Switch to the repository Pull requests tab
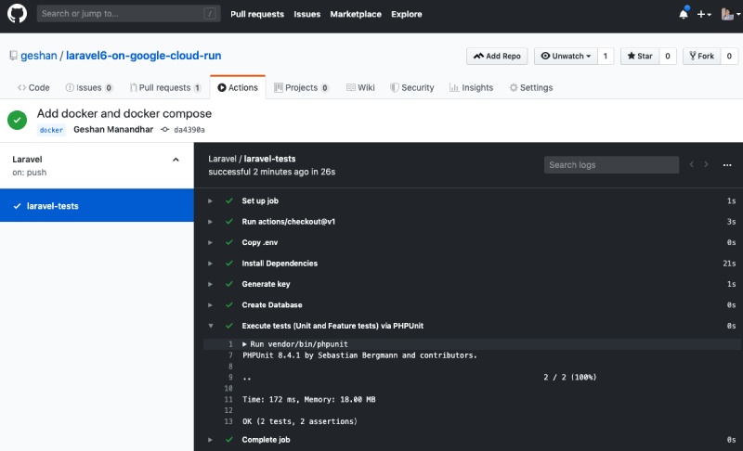Screen dimensions: 743x451 [165, 87]
